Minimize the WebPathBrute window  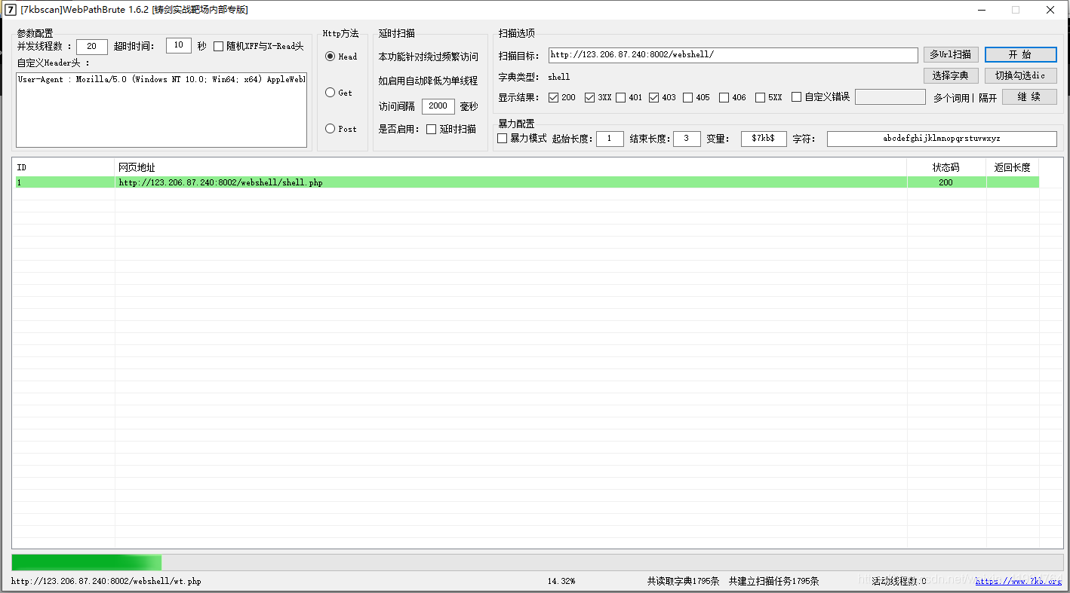[x=982, y=10]
